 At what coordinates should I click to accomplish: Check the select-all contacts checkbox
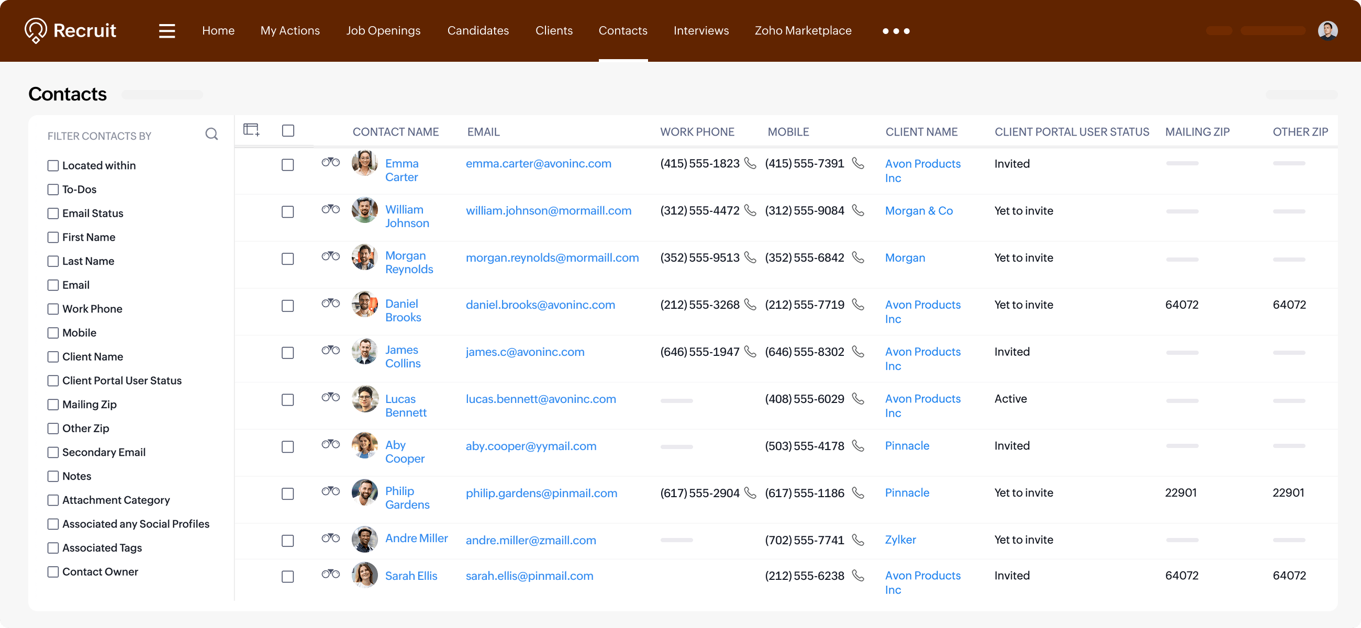coord(288,130)
